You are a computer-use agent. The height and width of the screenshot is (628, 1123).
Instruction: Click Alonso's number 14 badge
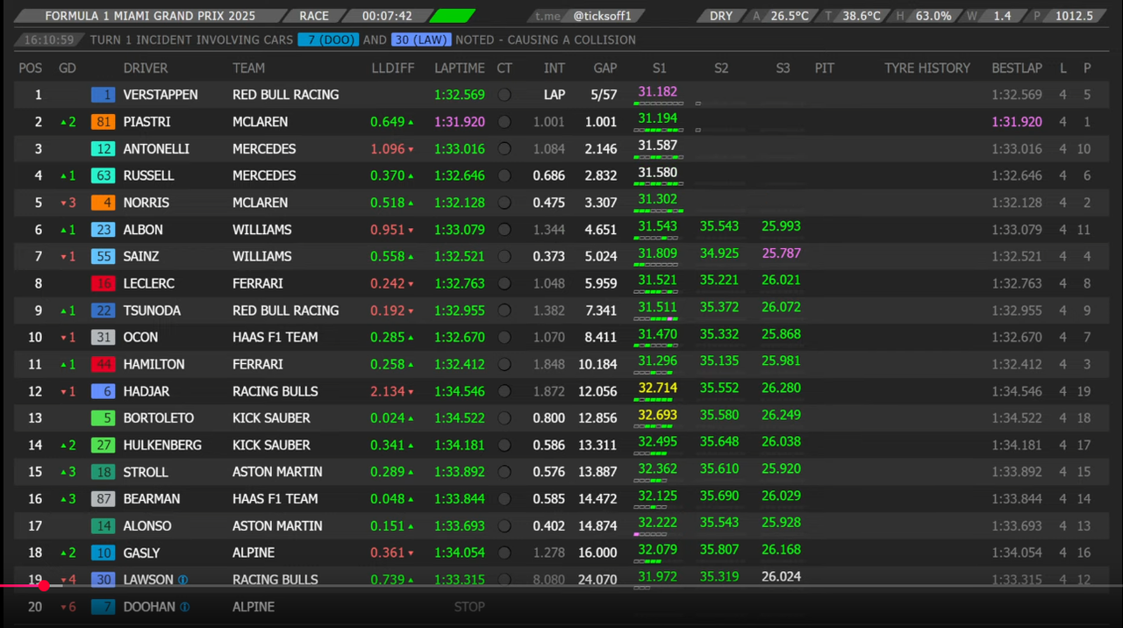[x=104, y=526]
